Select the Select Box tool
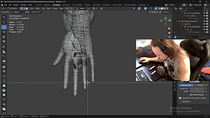 coord(4,17)
